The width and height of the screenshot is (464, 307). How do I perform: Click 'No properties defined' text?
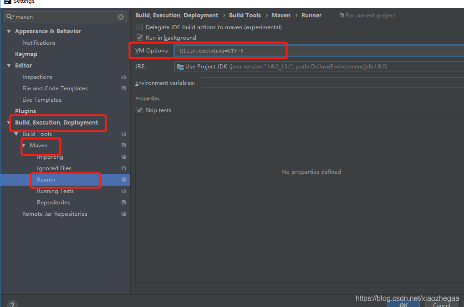pyautogui.click(x=311, y=172)
